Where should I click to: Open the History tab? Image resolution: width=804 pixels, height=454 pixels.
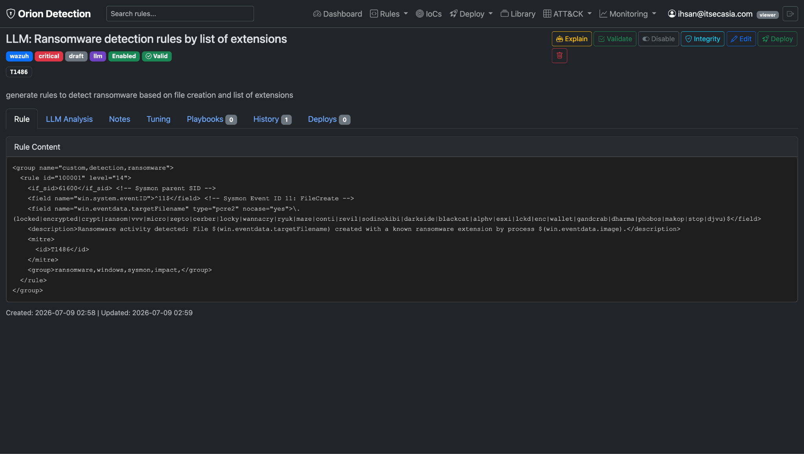click(272, 119)
